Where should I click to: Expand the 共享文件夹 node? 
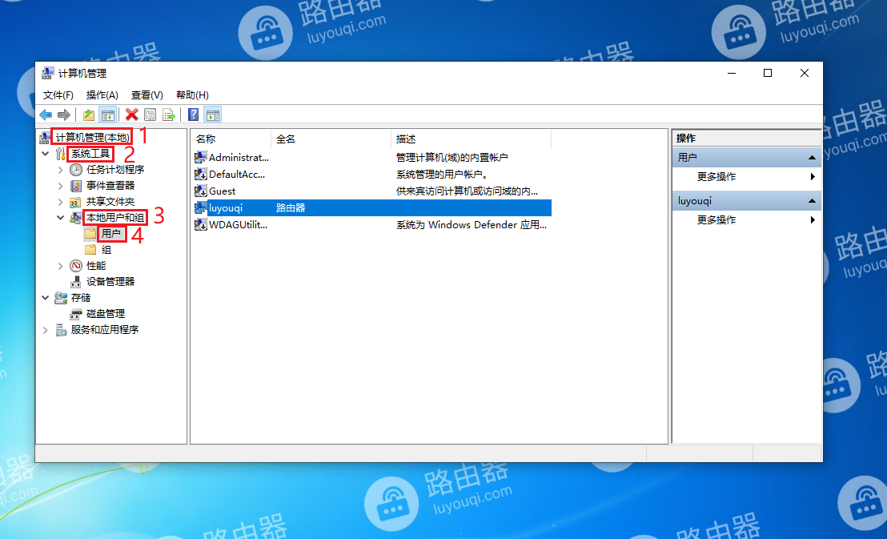(61, 202)
